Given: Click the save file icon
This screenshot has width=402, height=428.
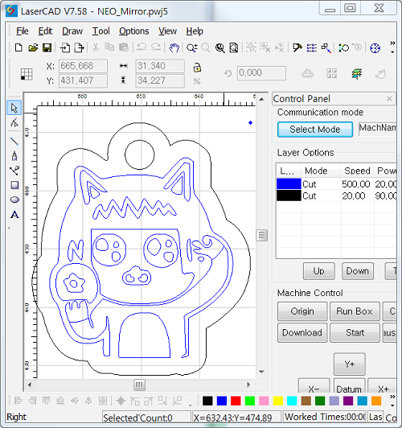Looking at the screenshot, I should coord(47,47).
